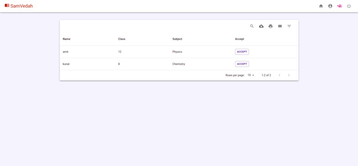Accept kunal's Chemistry request
Image resolution: width=358 pixels, height=166 pixels.
(242, 64)
